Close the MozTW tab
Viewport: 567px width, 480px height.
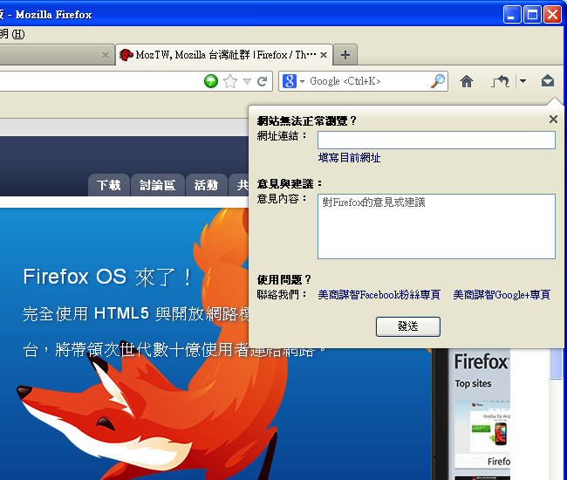click(x=324, y=54)
